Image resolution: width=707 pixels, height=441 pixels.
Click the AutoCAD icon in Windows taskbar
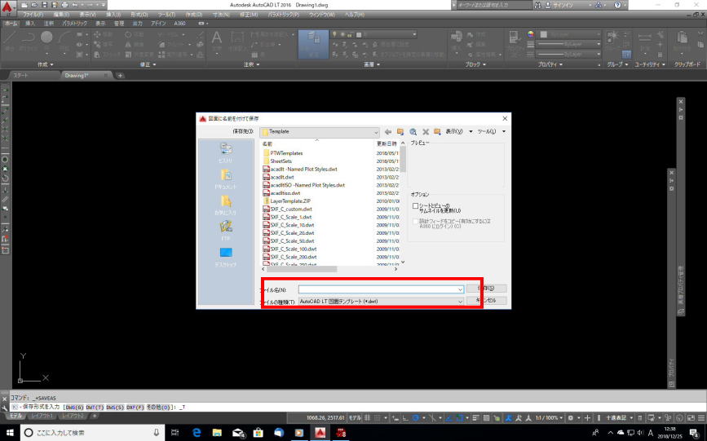(x=320, y=433)
